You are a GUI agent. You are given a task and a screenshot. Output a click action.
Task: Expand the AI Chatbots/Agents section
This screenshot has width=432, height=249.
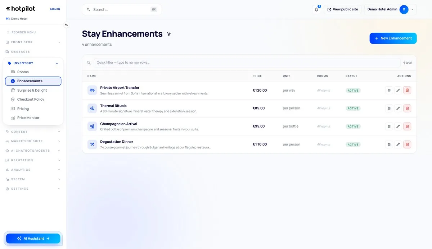click(33, 151)
